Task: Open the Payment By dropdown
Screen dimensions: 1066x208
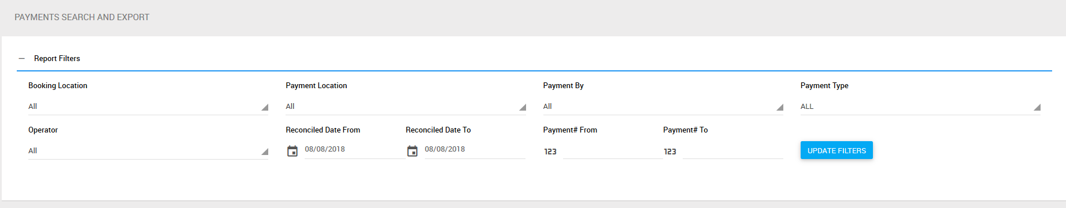Action: pos(663,107)
